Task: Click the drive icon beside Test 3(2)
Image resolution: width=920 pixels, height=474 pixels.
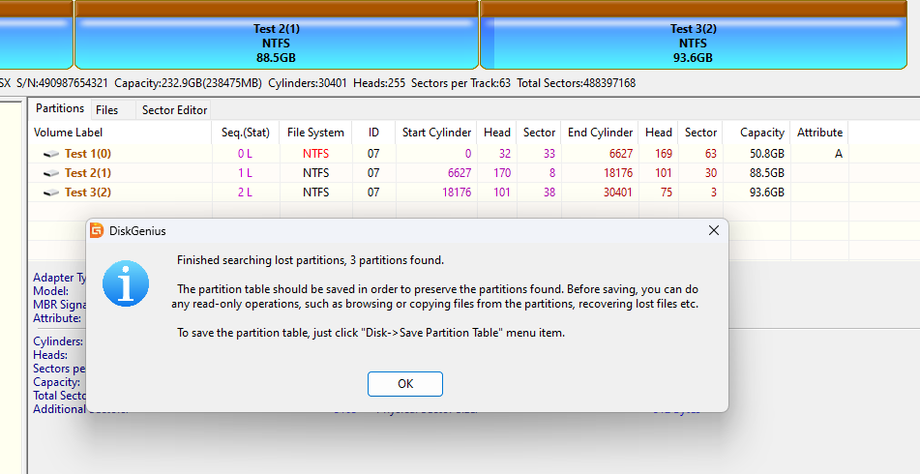Action: [x=51, y=193]
